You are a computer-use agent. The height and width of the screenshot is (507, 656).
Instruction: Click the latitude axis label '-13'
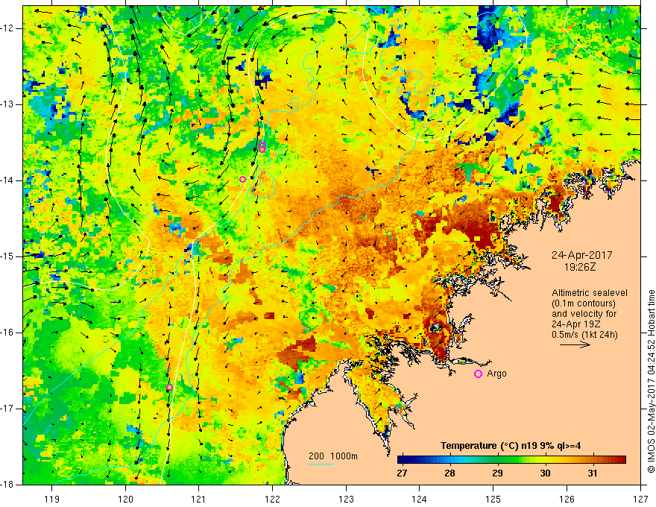tap(8, 104)
